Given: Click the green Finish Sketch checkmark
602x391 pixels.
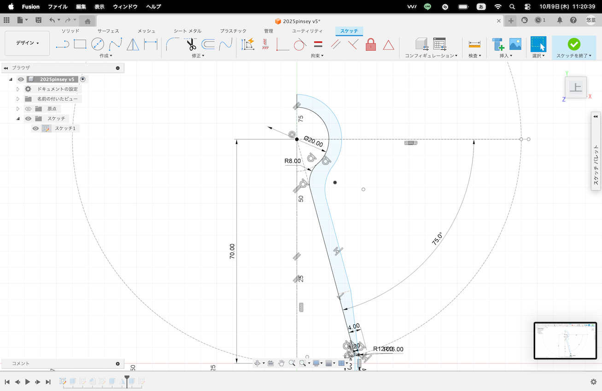Looking at the screenshot, I should [574, 44].
